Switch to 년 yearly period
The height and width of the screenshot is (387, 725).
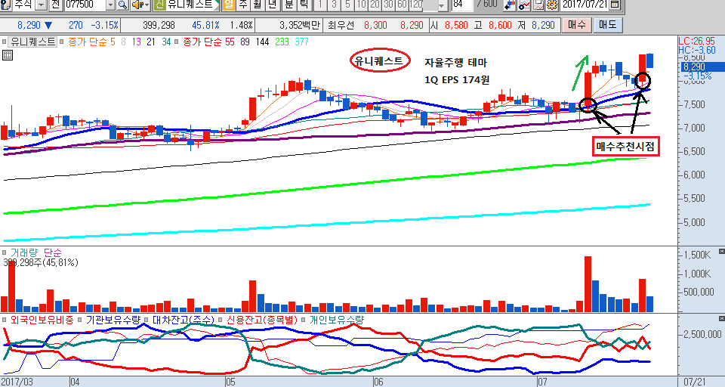(x=273, y=5)
